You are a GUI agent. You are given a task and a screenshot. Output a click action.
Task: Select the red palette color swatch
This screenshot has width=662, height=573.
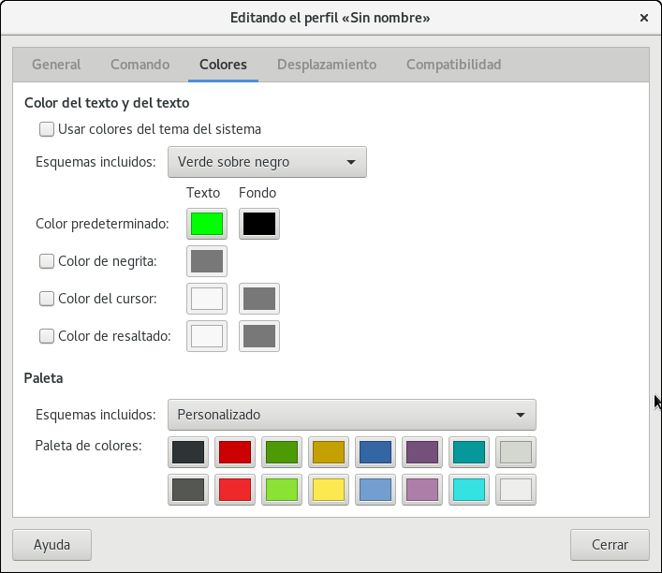tap(234, 453)
